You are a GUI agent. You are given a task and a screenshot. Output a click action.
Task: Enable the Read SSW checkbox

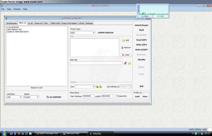coord(117,96)
